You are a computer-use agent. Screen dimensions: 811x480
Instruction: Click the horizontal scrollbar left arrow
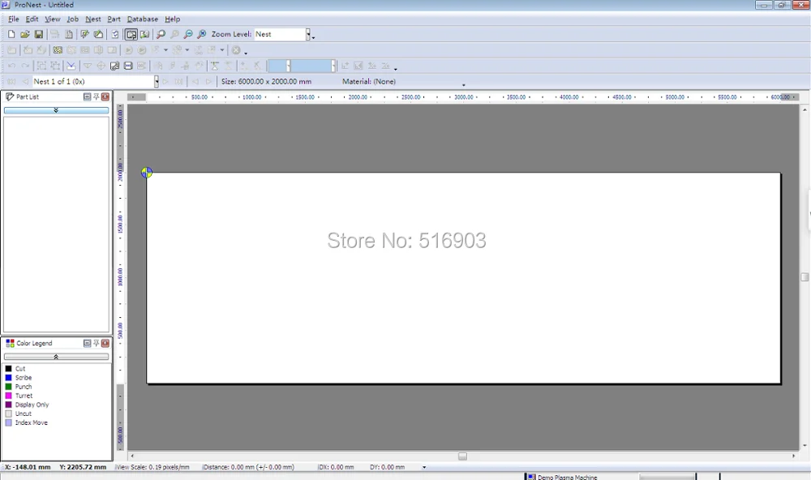point(132,456)
